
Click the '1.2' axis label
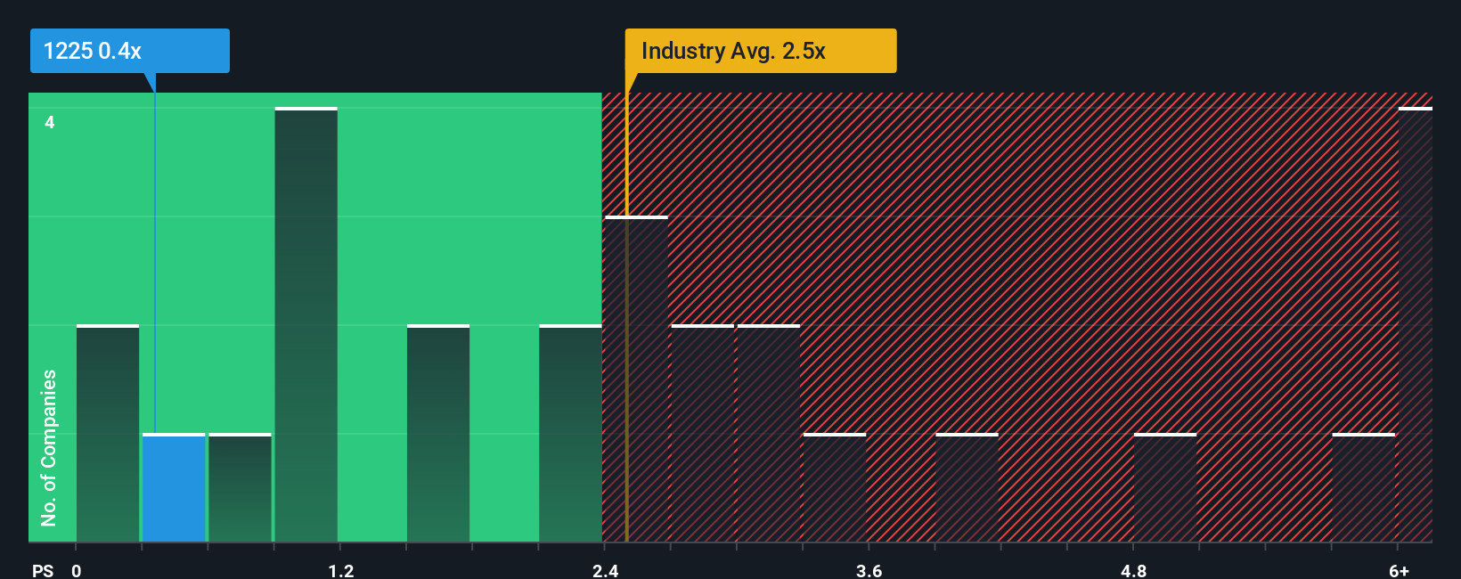tap(341, 570)
